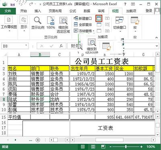
Task: Click the 100% zoom icon
Action: click(51, 21)
